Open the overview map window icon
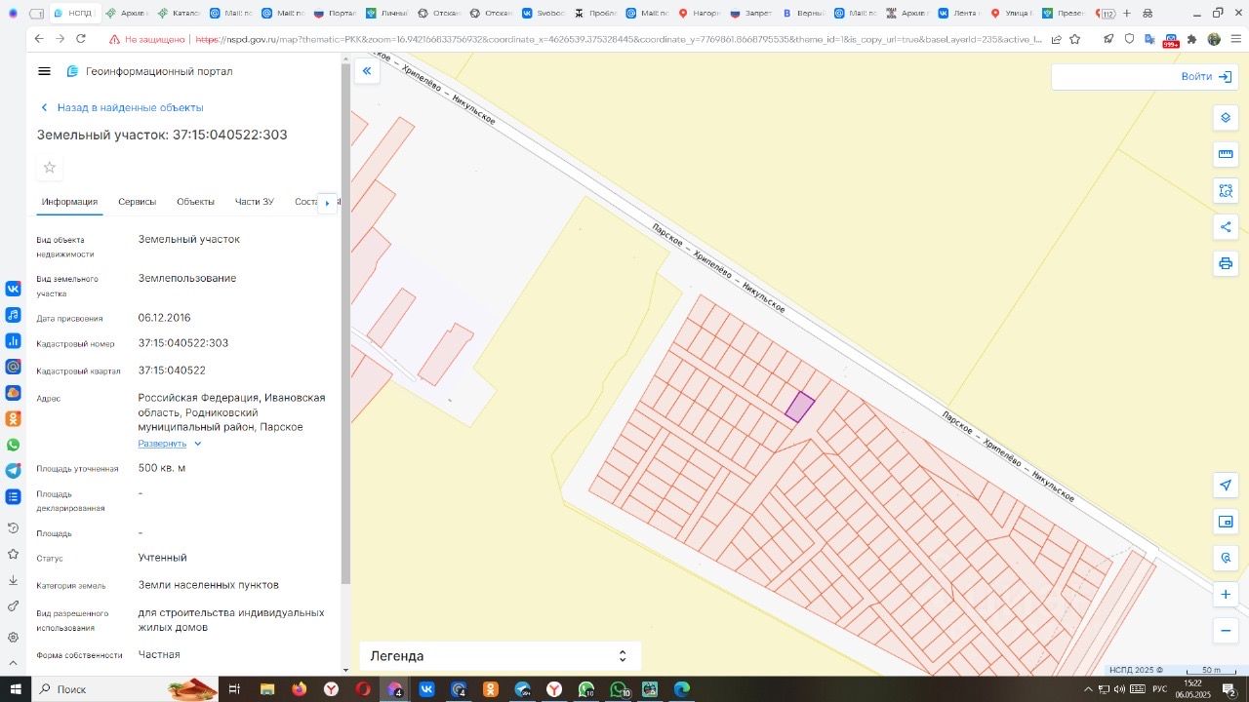Viewport: 1249px width, 702px height. point(1226,522)
